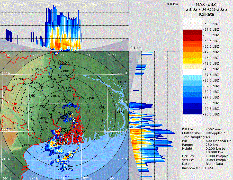Click the MAX (dBZ) title text
Viewport: 233px width, 180px height.
coord(206,4)
